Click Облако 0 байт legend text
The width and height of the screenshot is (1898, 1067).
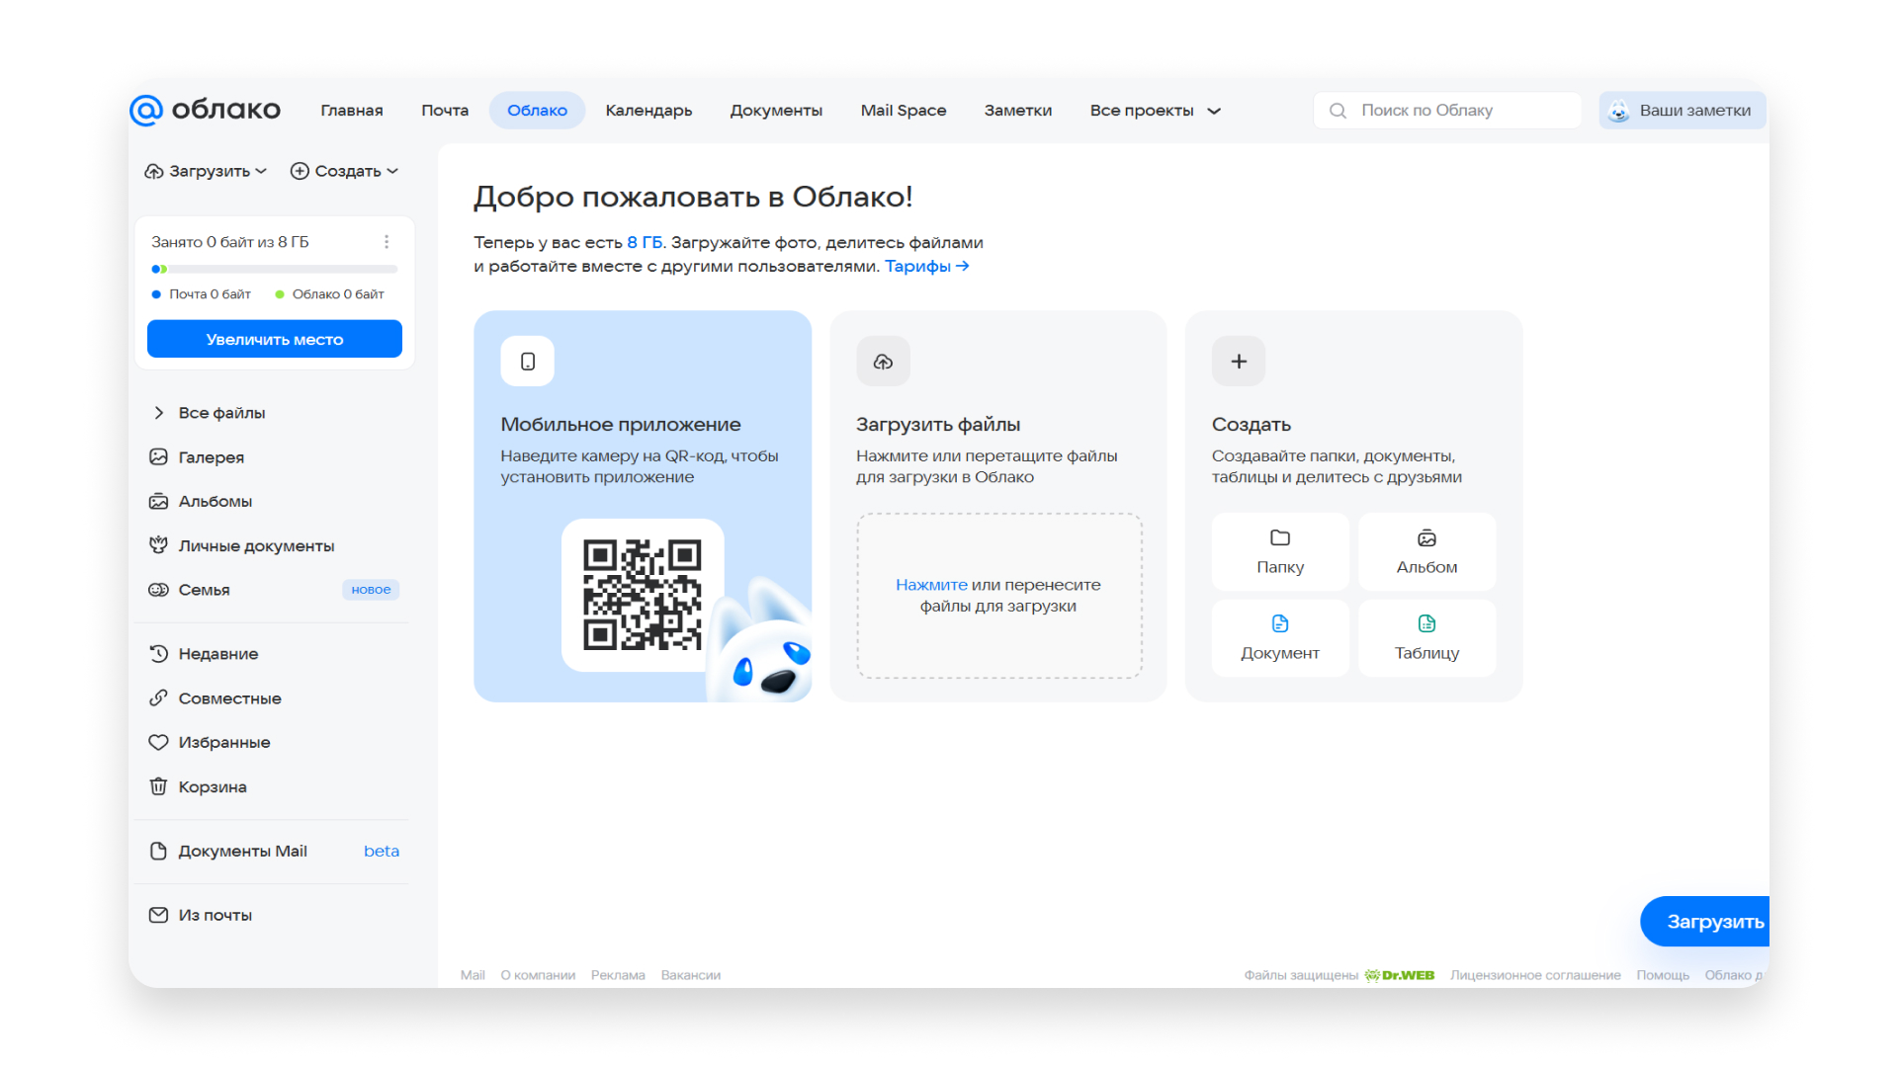[x=338, y=294]
